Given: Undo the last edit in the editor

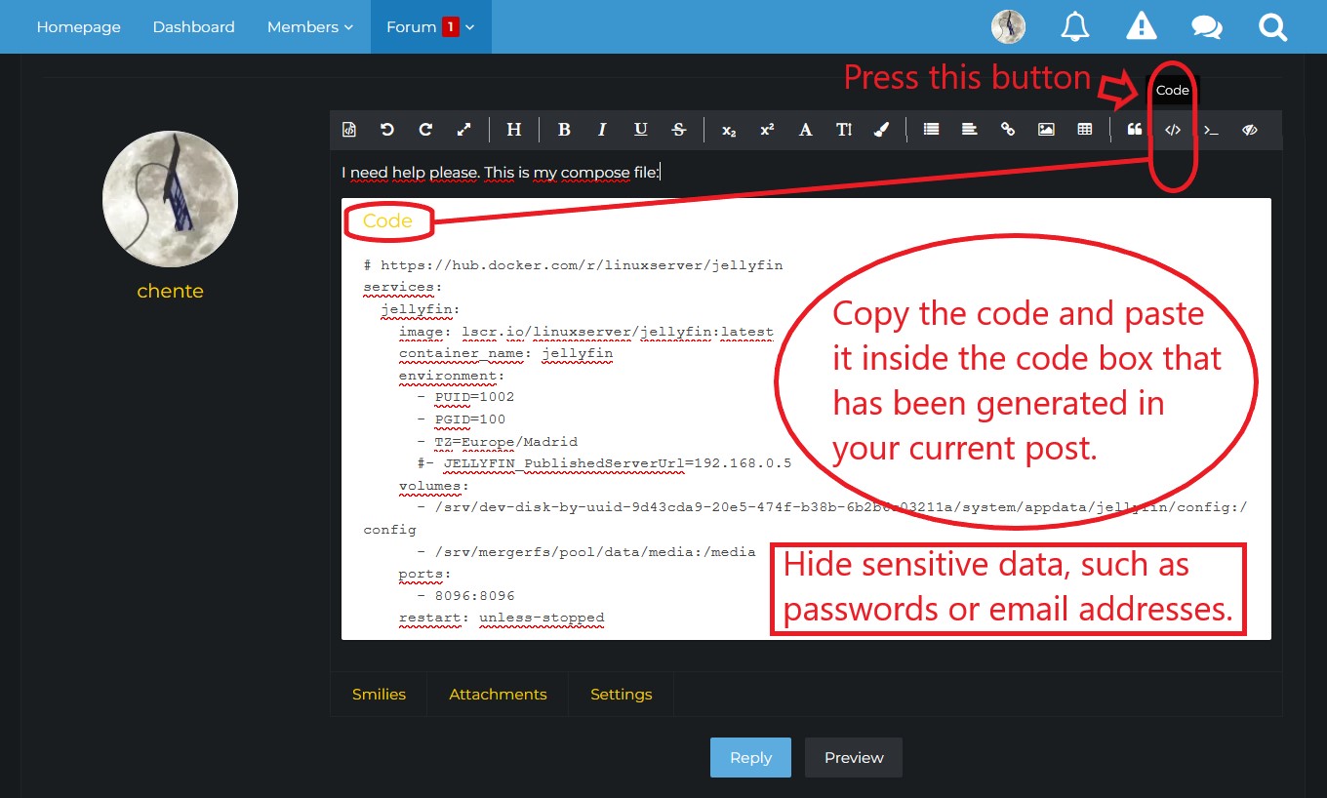Looking at the screenshot, I should tap(387, 130).
